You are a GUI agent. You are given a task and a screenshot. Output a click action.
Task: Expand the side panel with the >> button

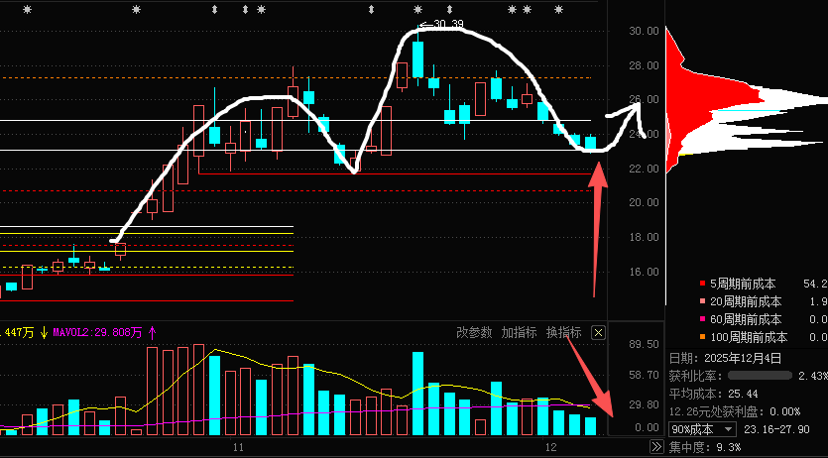tap(656, 447)
